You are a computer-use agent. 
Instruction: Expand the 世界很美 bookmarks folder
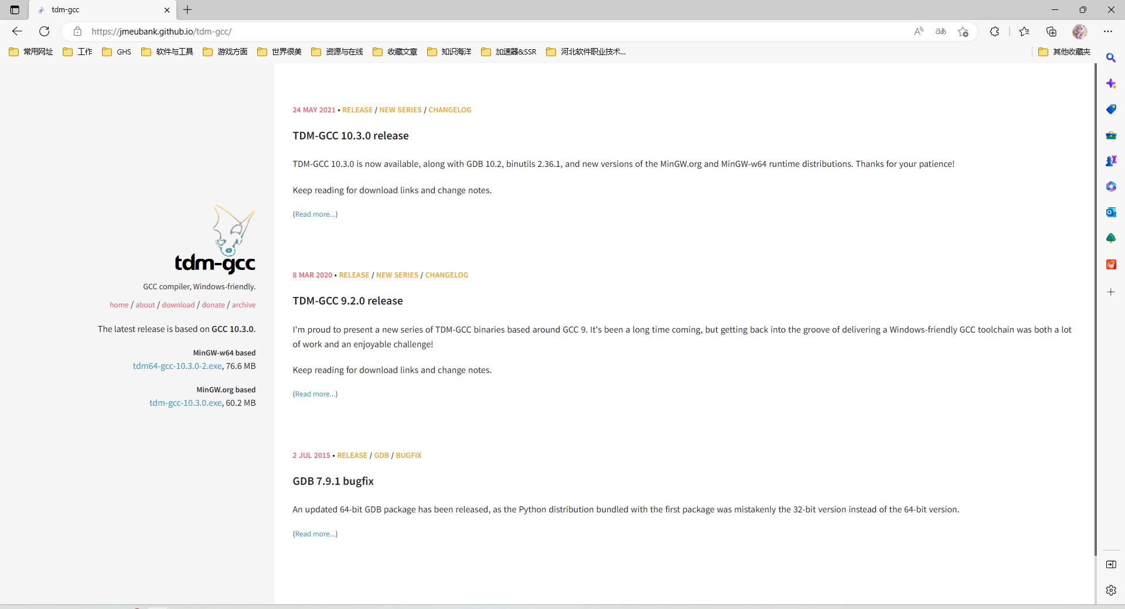pyautogui.click(x=279, y=52)
